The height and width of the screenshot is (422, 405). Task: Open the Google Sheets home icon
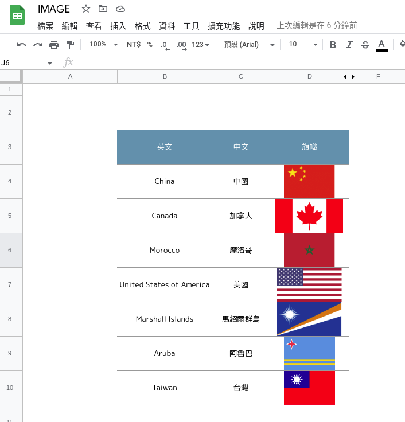tap(17, 15)
